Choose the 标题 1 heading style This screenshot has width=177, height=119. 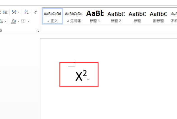95,16
